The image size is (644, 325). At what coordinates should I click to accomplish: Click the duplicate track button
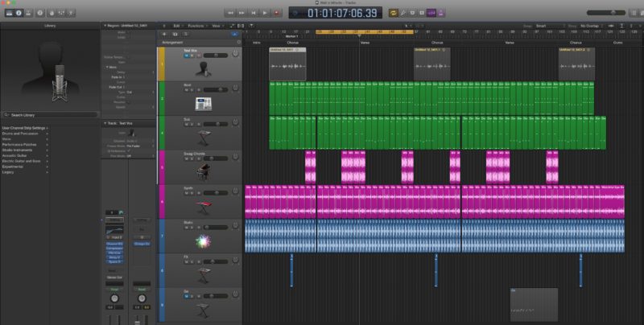click(x=175, y=35)
